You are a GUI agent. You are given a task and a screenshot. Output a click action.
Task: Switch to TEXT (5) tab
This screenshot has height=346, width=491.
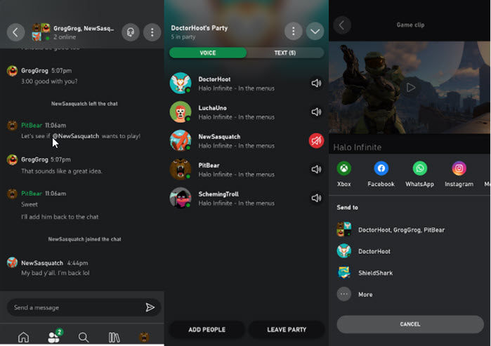pyautogui.click(x=285, y=53)
